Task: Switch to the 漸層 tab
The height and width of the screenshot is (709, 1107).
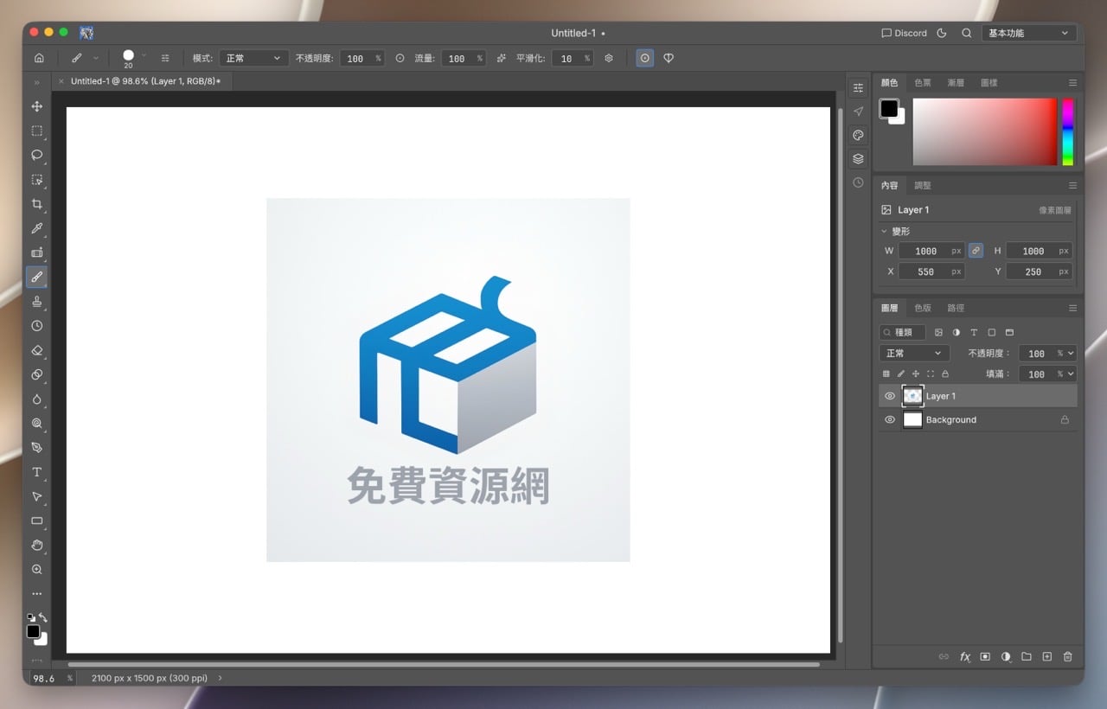Action: coord(956,83)
